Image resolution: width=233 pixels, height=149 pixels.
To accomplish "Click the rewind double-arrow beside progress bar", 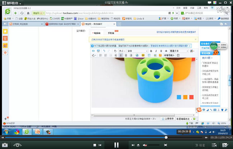I will [3, 138].
